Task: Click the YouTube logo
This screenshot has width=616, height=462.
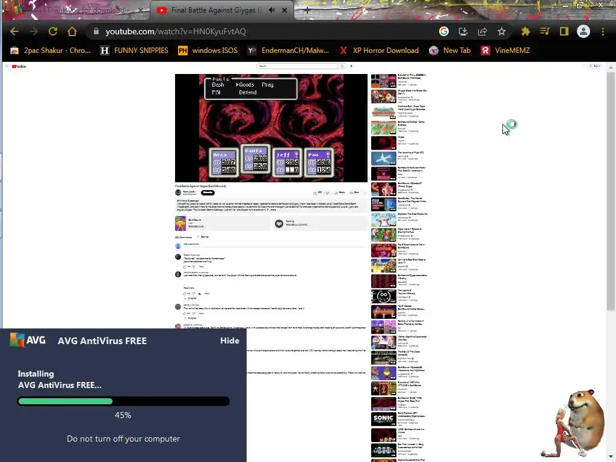Action: (x=19, y=66)
